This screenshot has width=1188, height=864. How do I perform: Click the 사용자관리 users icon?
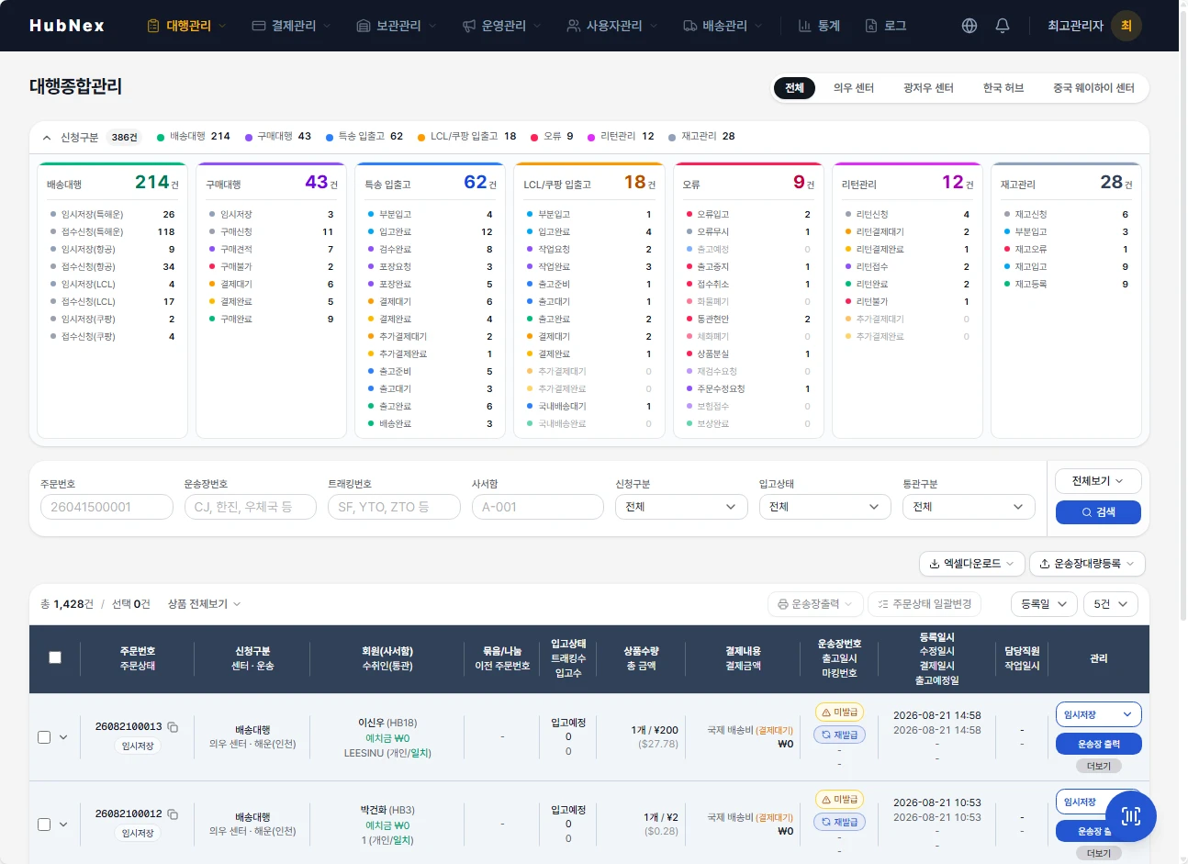(x=574, y=26)
